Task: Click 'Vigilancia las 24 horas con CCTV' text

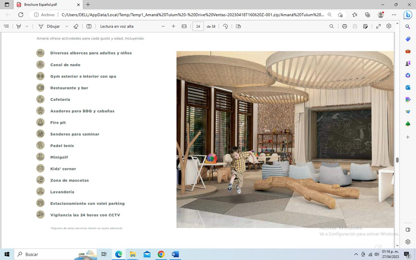Action: point(85,215)
